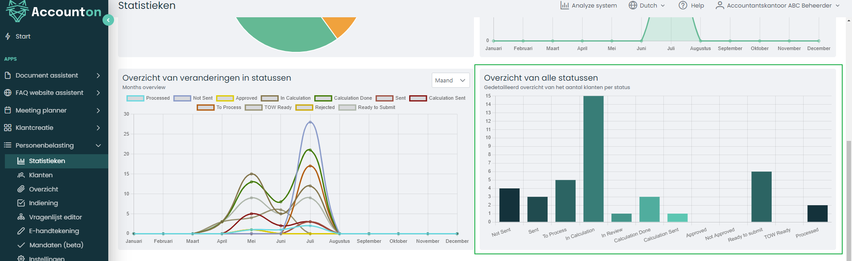
Task: Click the Personenbelasting list icon
Action: click(8, 145)
